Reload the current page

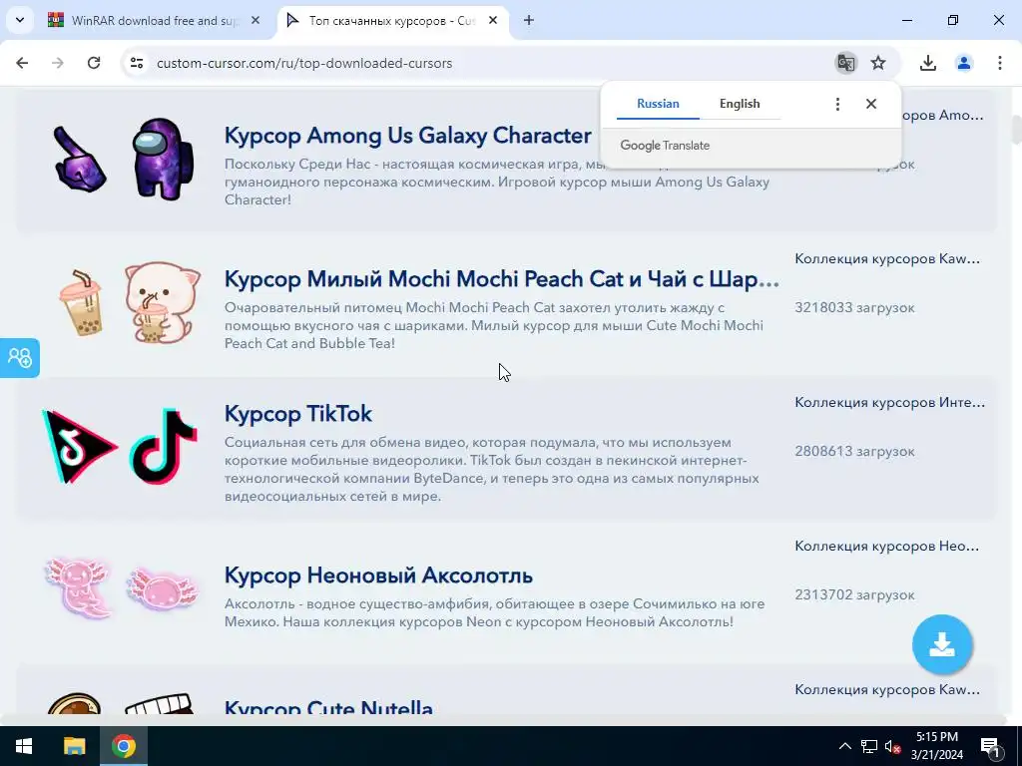coord(94,63)
